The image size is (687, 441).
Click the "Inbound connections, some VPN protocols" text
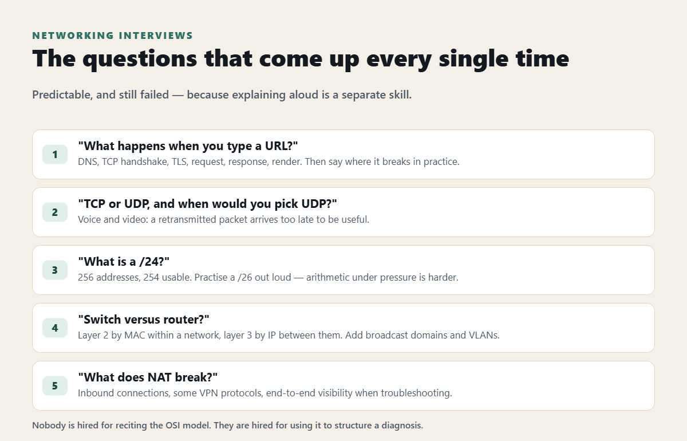(x=265, y=393)
